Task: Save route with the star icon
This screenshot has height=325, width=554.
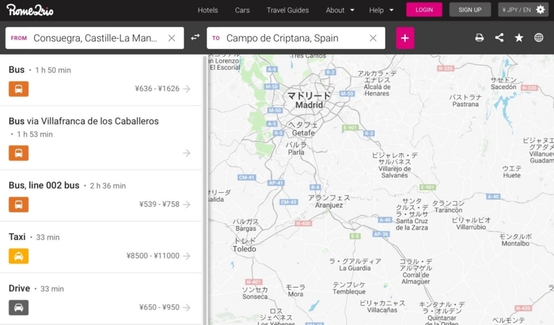Action: coord(519,37)
